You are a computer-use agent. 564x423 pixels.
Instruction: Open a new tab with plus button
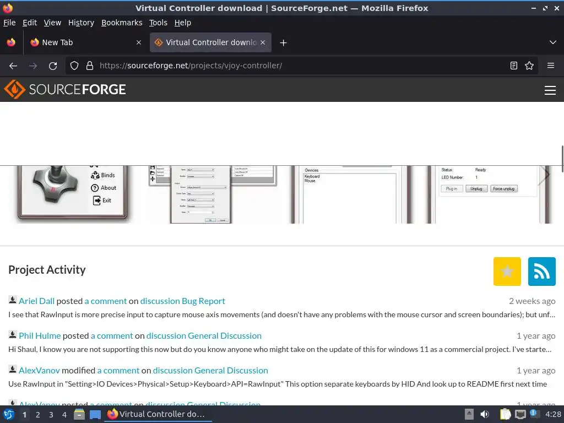[x=284, y=43]
